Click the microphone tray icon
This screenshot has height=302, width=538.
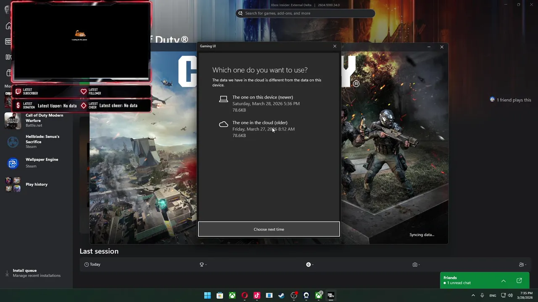[482, 295]
